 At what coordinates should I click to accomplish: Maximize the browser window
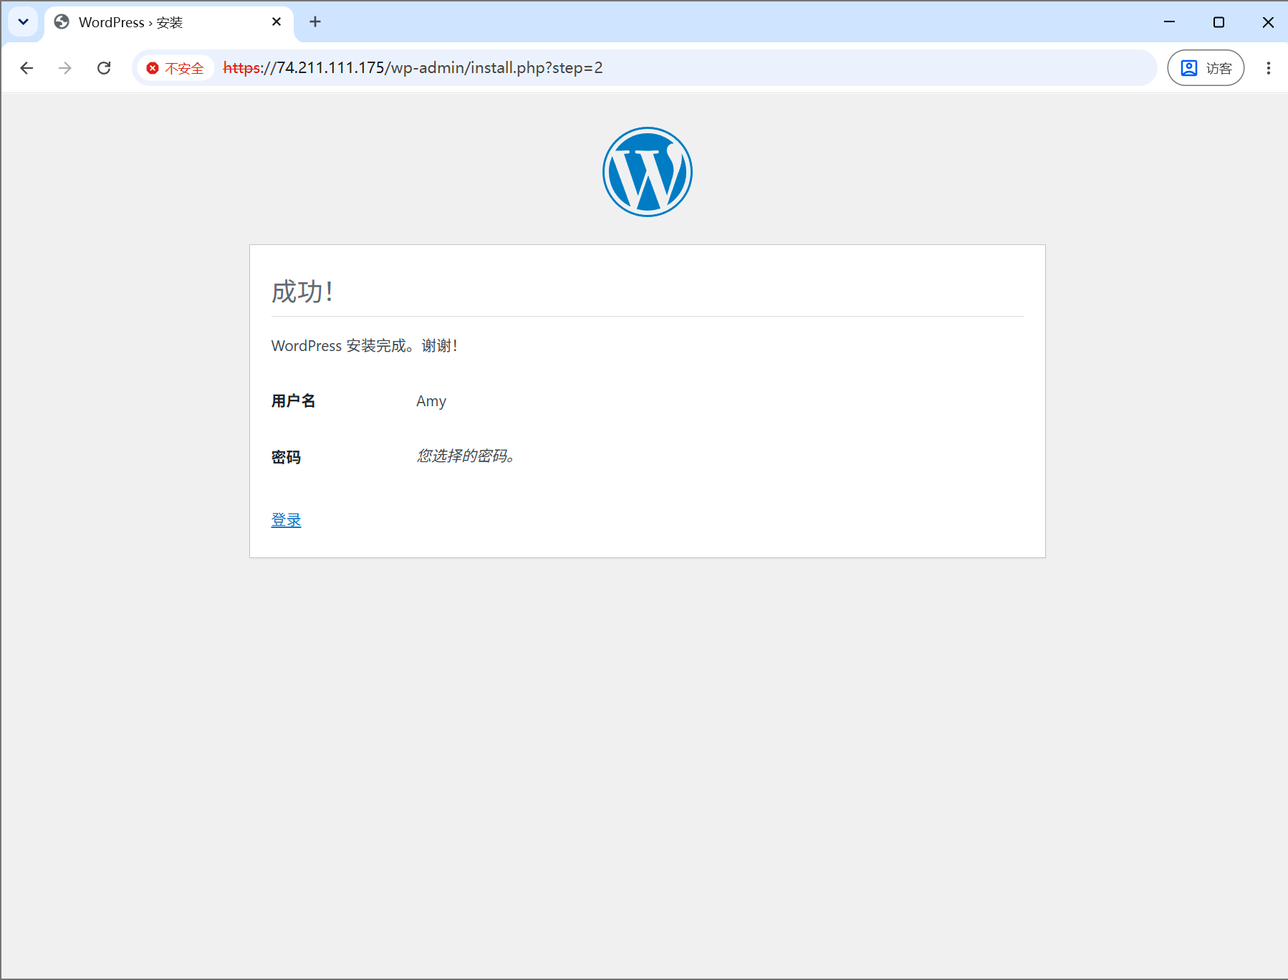click(x=1219, y=22)
